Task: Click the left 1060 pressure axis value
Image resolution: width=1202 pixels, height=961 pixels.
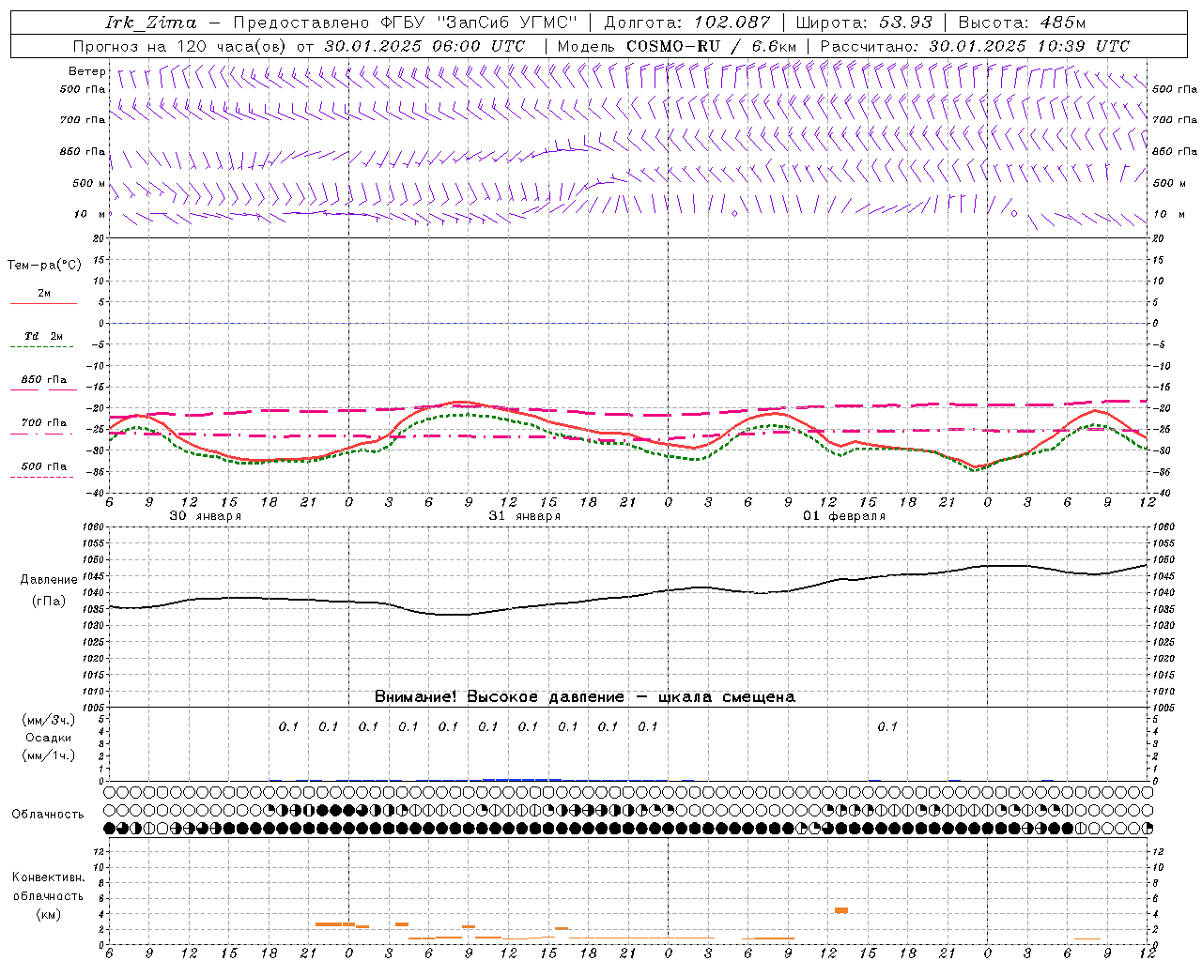Action: coord(94,527)
